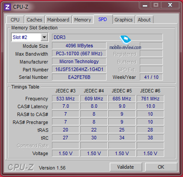Show the About tab

pos(144,20)
